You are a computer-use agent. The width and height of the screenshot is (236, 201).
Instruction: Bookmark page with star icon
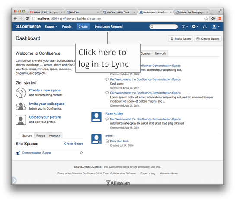pos(206,19)
